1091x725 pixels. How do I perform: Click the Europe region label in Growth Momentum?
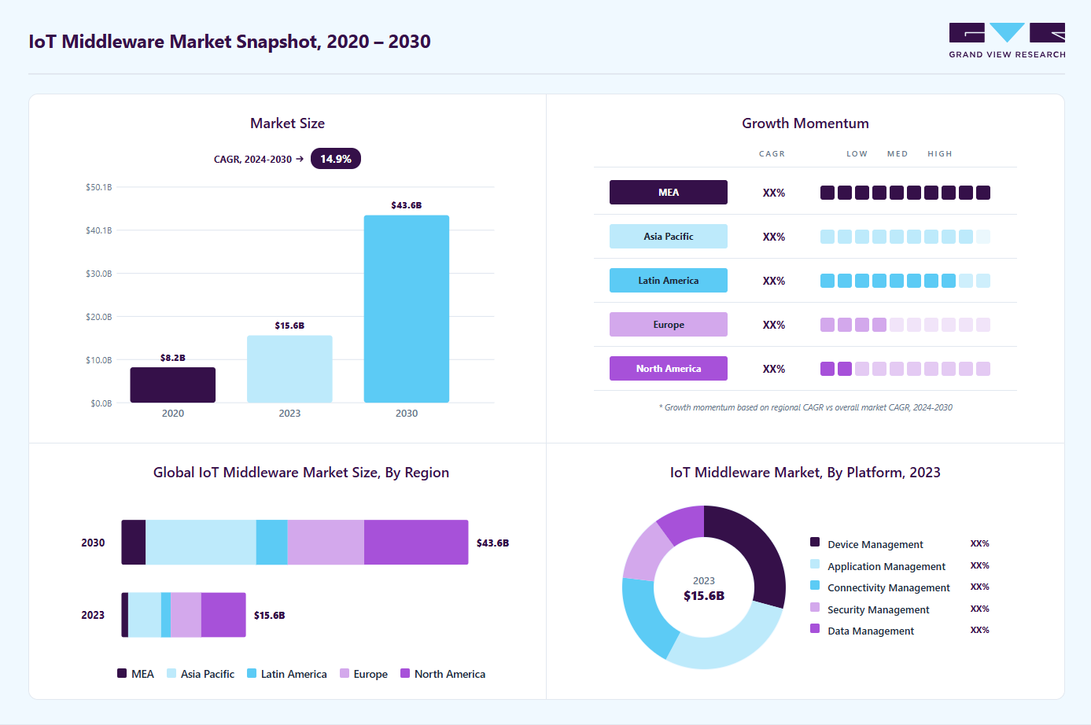point(669,325)
